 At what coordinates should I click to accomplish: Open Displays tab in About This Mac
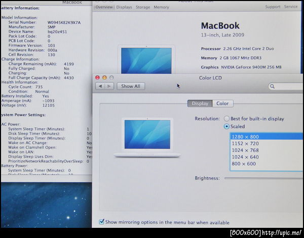coord(124,7)
